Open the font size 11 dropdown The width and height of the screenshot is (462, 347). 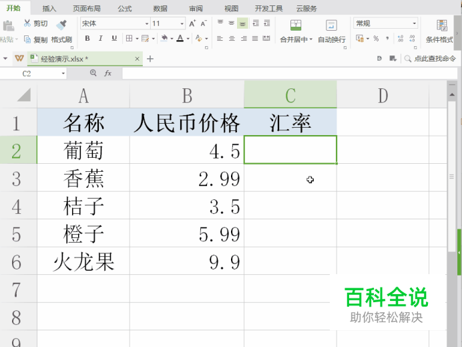click(x=182, y=23)
